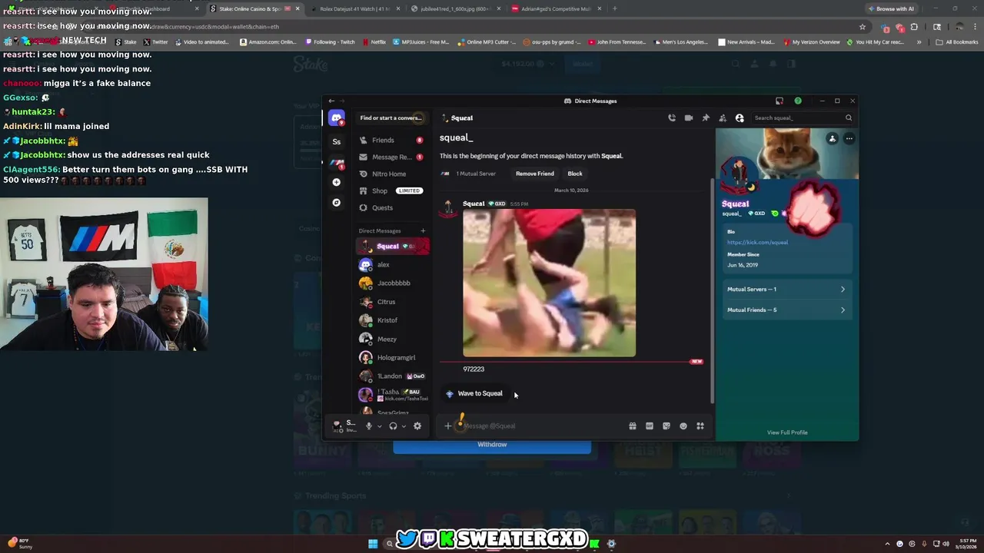This screenshot has height=553, width=984.
Task: Open DM with Citrus
Action: click(x=393, y=302)
